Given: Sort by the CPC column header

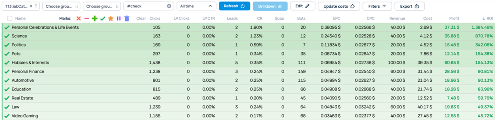Looking at the screenshot, I should pos(371,19).
